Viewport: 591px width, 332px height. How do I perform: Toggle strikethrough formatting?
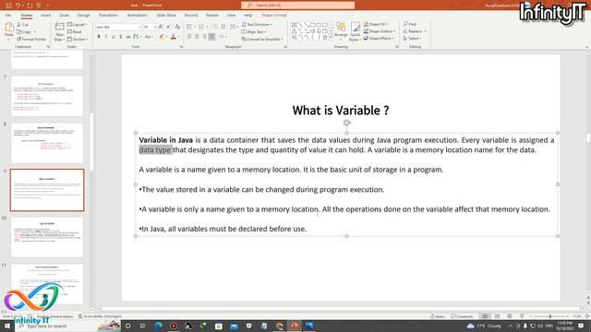coord(128,37)
